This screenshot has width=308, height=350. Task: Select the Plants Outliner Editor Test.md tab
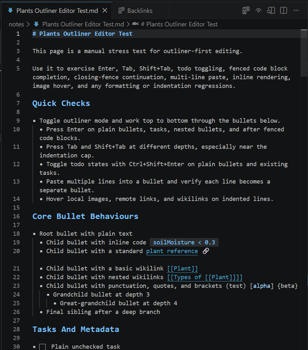[x=56, y=11]
